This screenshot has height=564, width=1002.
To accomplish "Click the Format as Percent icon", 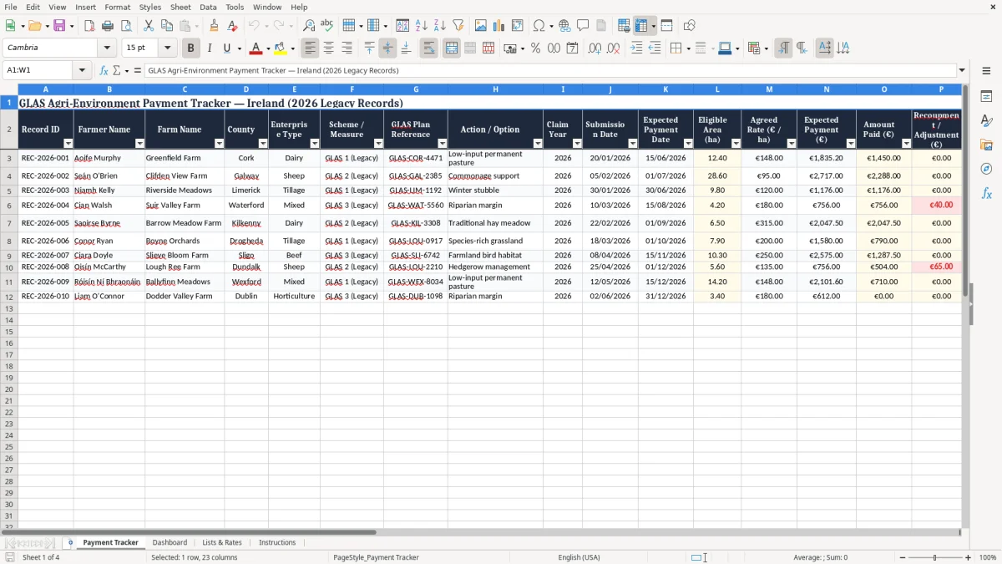I will click(x=535, y=48).
